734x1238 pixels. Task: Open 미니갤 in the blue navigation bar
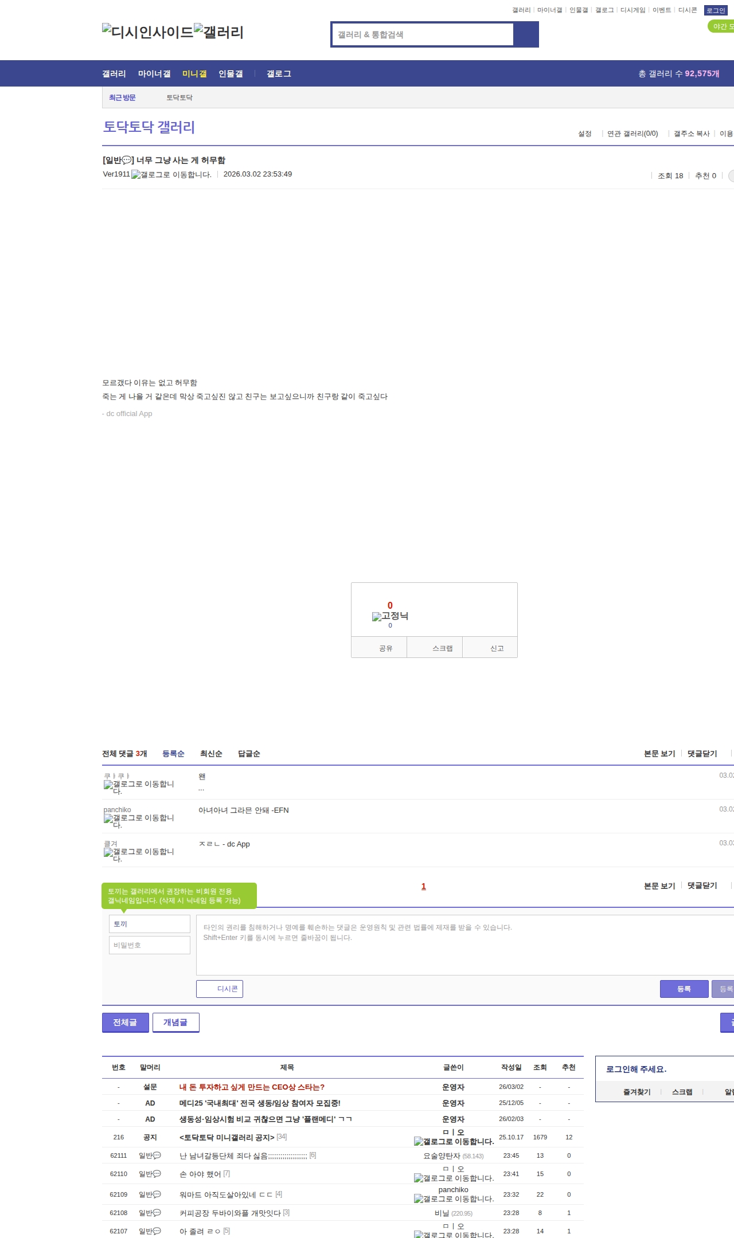tap(194, 74)
